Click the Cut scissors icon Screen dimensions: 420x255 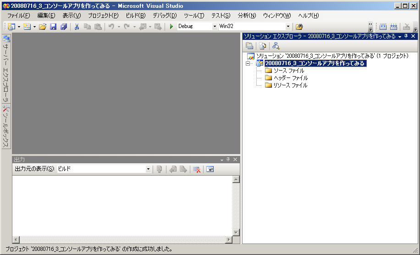click(x=77, y=27)
